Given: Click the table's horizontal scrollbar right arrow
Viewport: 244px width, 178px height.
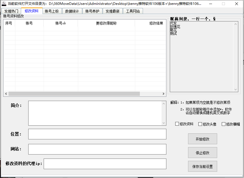Looking at the screenshot, I should pyautogui.click(x=164, y=94).
